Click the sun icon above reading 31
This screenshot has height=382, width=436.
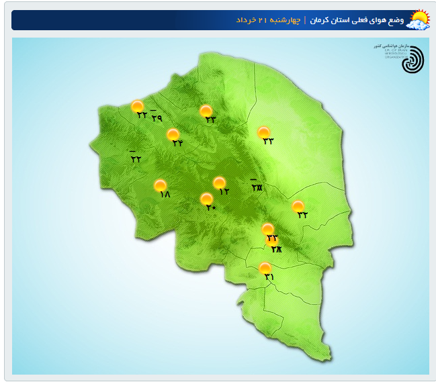pos(265,268)
